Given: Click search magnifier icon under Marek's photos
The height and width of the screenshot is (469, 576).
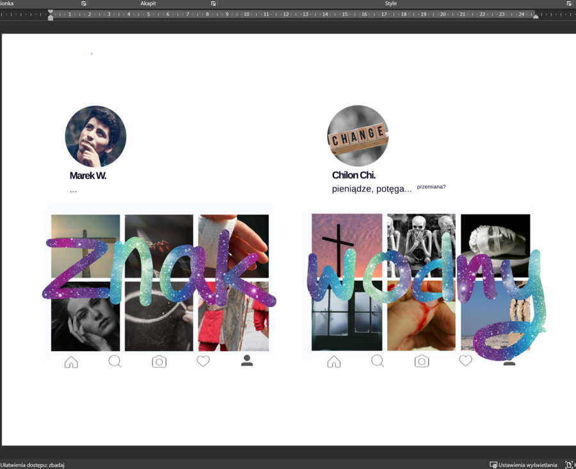Looking at the screenshot, I should tap(115, 362).
